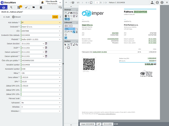Open the search tab
This screenshot has height=126, width=169.
click(11, 7)
